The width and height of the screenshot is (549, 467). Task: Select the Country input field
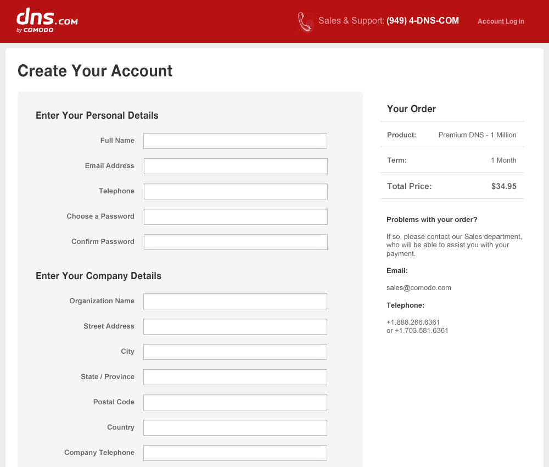[235, 427]
